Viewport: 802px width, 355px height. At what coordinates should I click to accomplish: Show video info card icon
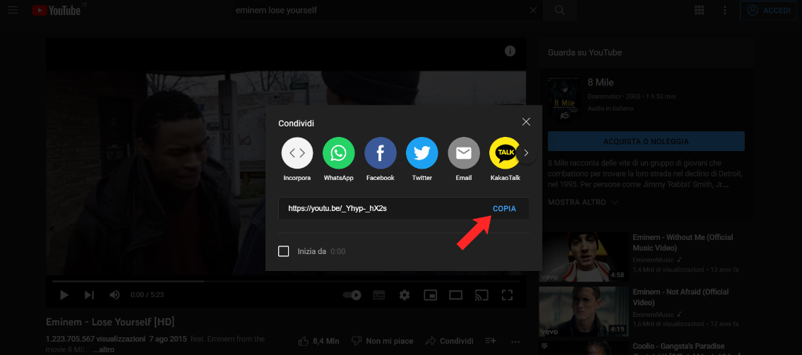(510, 51)
